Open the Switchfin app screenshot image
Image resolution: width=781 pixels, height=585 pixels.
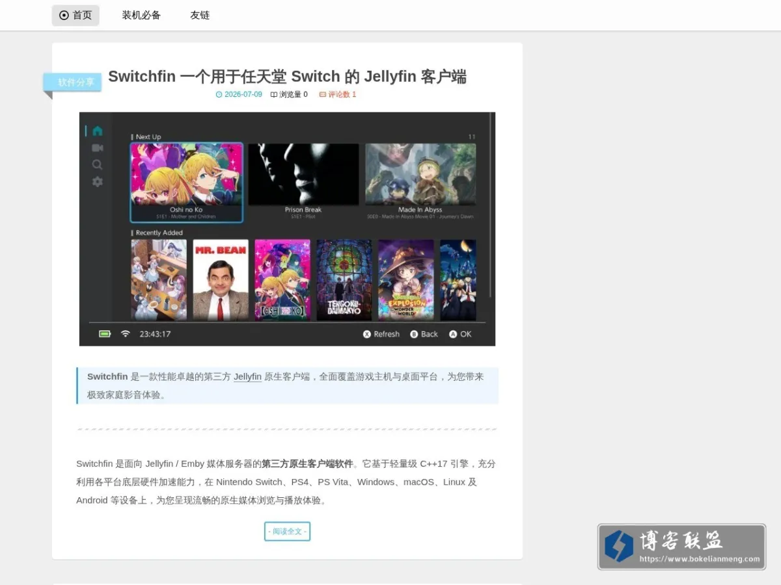pyautogui.click(x=287, y=229)
